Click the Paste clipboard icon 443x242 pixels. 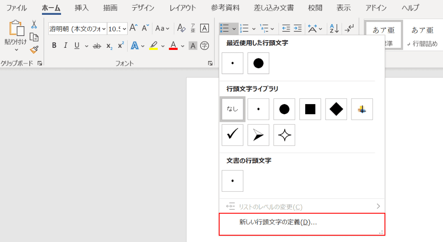pos(17,28)
